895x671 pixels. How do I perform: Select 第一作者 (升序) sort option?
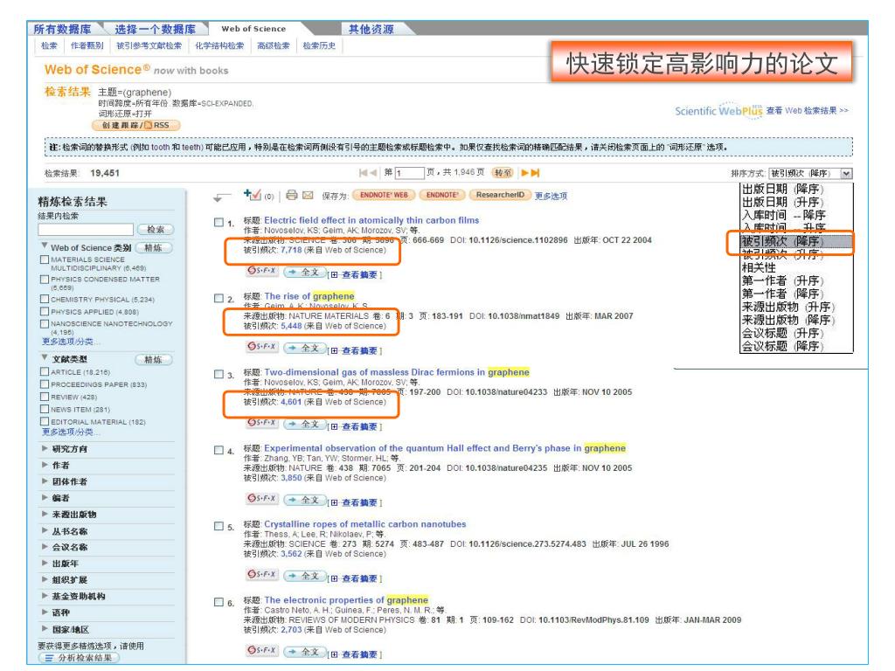click(782, 280)
